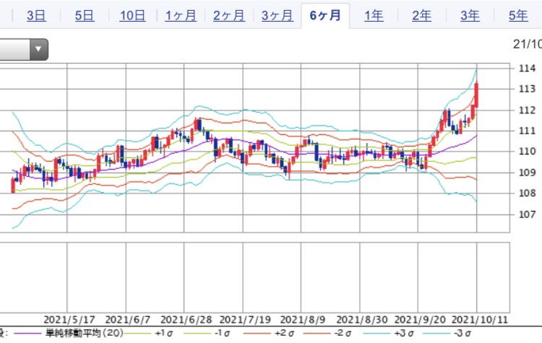Switch to the 2ヶ月 tab
The image size is (542, 343).
click(229, 16)
